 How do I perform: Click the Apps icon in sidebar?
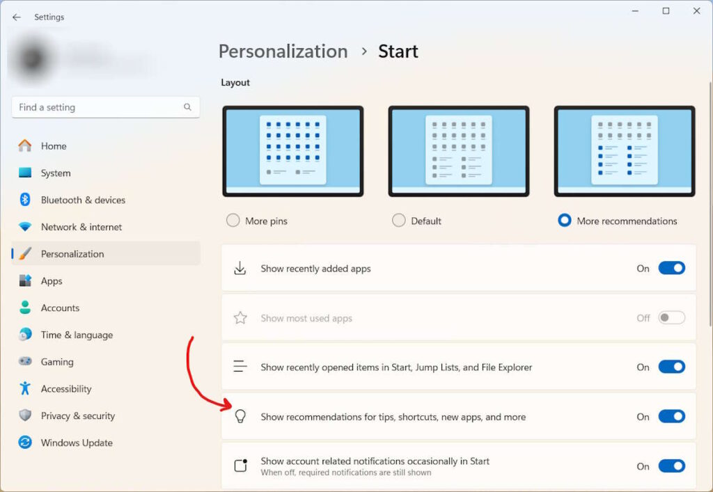pyautogui.click(x=26, y=280)
